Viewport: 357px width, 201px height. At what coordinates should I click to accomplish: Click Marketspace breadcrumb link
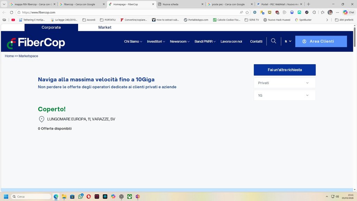(28, 56)
